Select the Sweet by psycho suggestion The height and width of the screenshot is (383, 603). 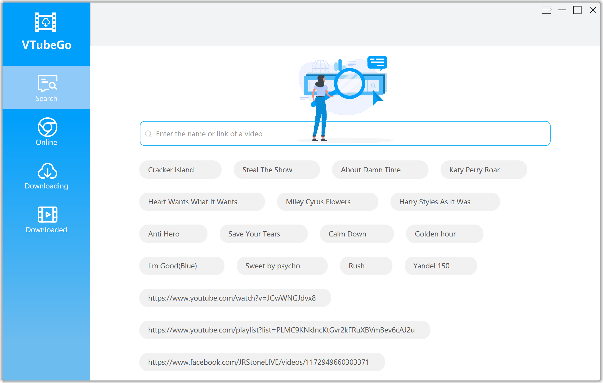tap(282, 266)
